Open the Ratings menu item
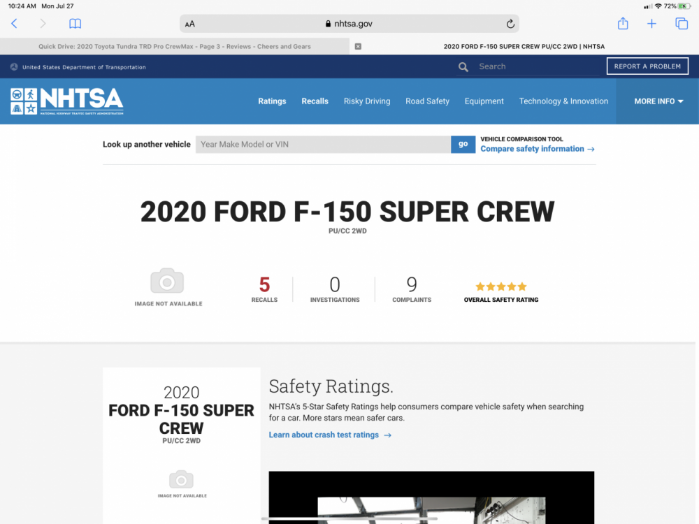Screen dimensions: 699x524 (272, 101)
